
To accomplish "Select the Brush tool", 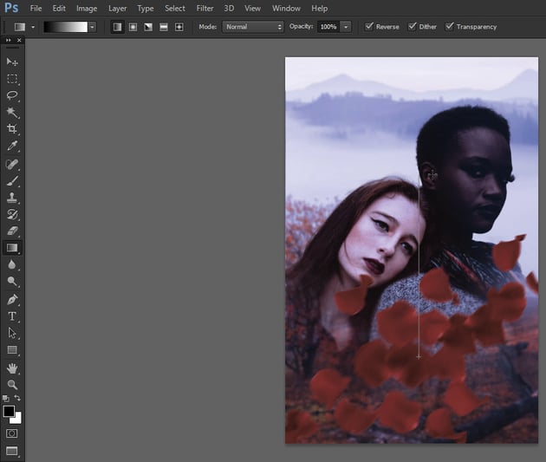I will click(x=12, y=181).
